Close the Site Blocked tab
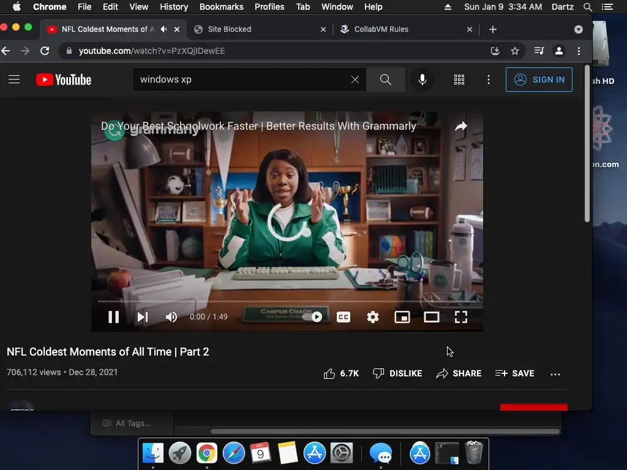627x470 pixels. pyautogui.click(x=323, y=29)
